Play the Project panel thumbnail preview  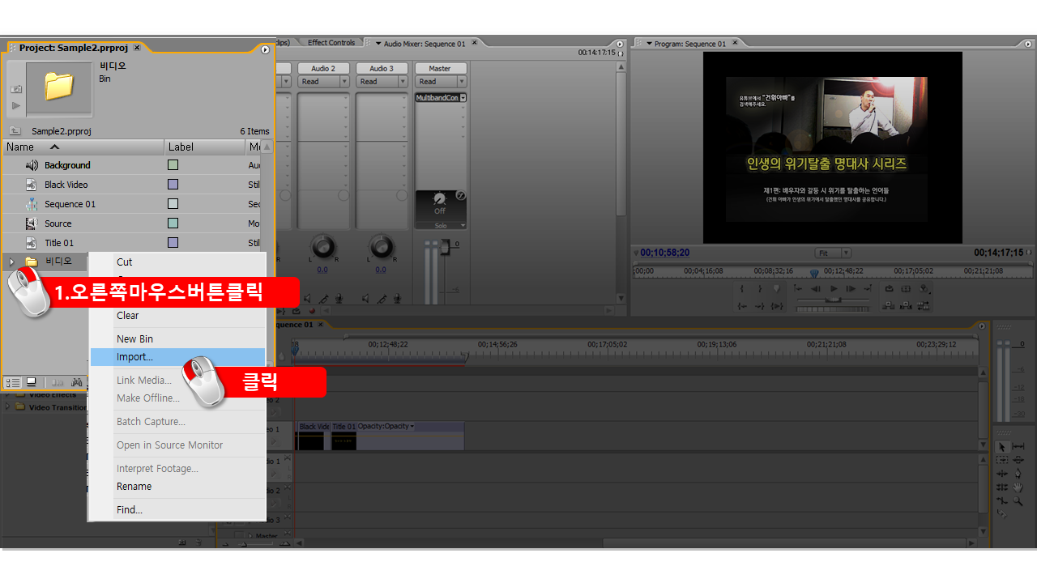point(16,105)
